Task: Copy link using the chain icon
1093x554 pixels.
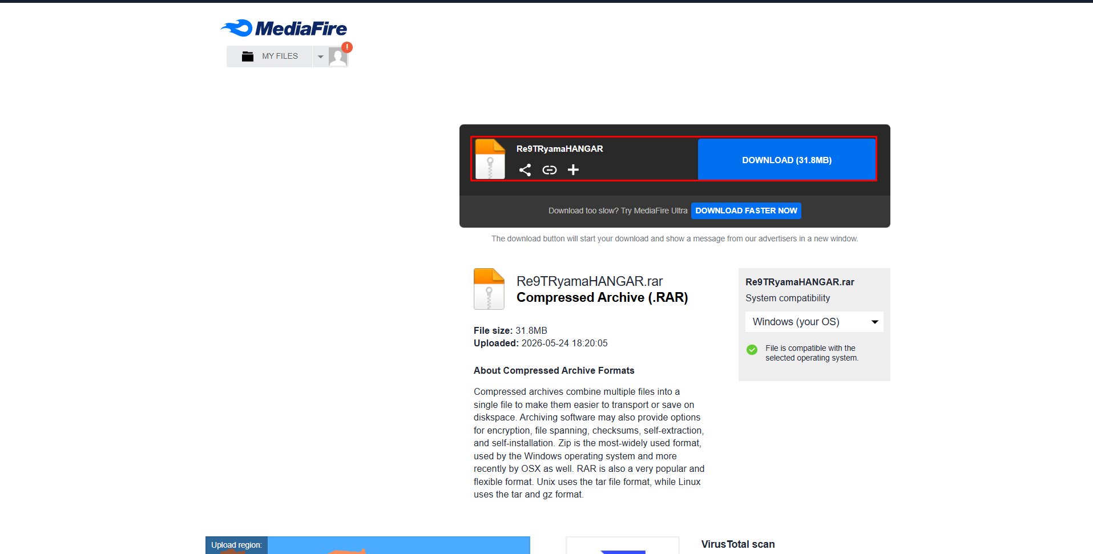Action: point(549,170)
